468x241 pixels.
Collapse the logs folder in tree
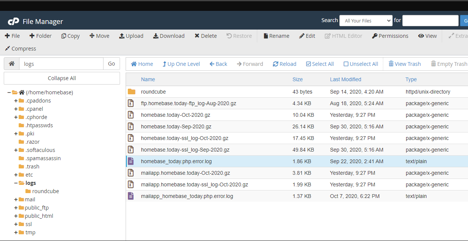click(16, 183)
